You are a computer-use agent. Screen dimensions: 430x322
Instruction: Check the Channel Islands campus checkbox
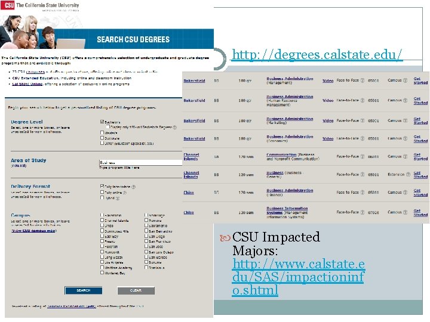point(102,220)
